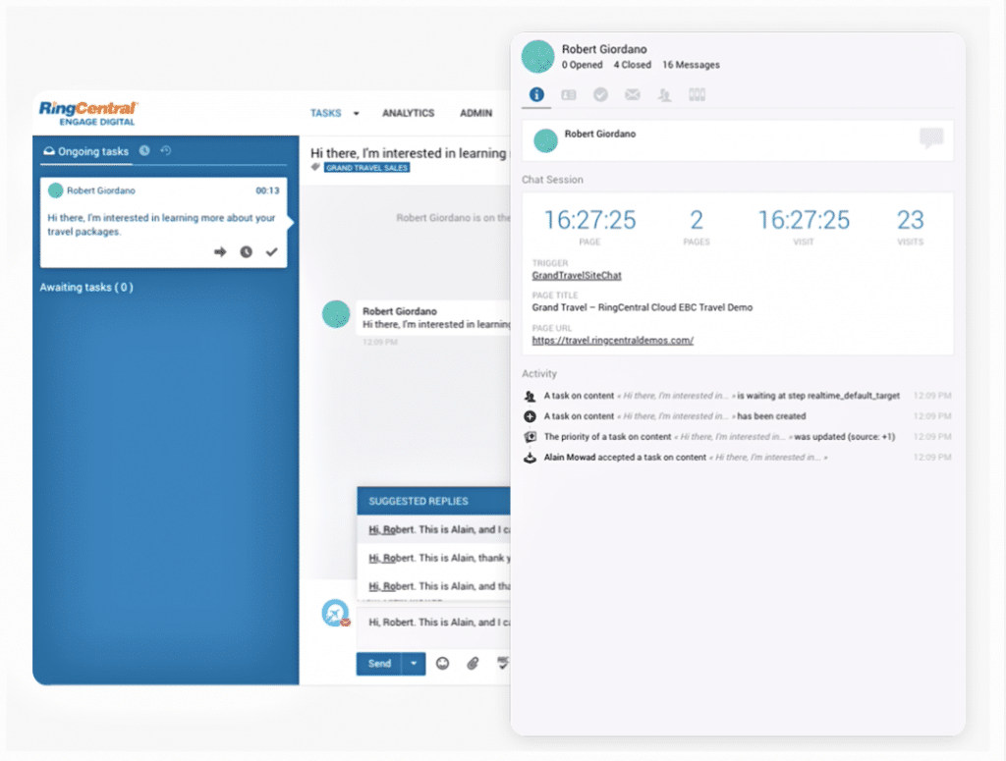Switch to the Ongoing tasks tab
The width and height of the screenshot is (1006, 761).
click(x=86, y=151)
